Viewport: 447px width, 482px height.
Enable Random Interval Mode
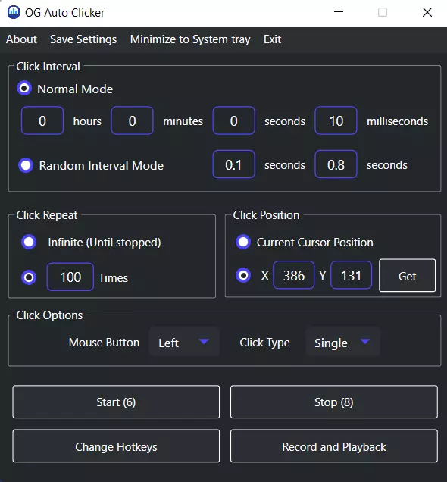[26, 165]
